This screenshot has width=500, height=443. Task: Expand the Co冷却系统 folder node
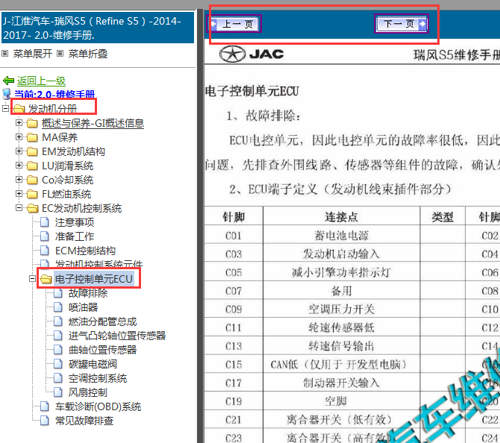pyautogui.click(x=19, y=180)
